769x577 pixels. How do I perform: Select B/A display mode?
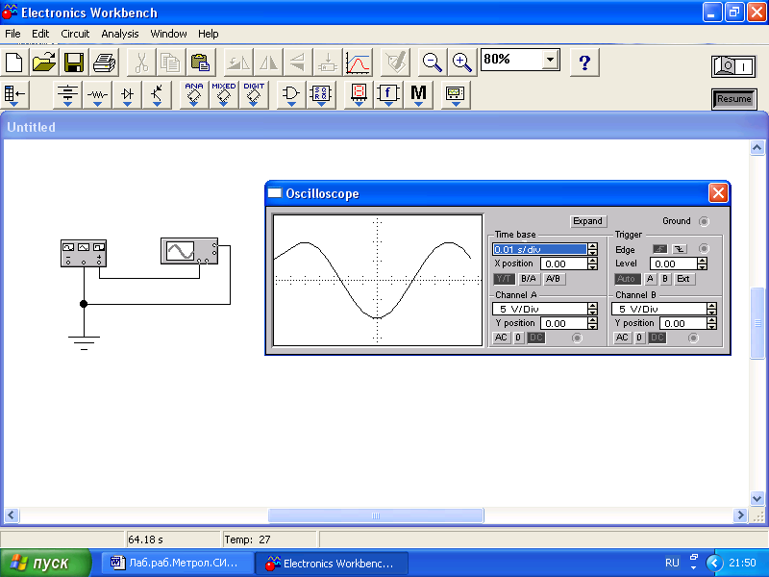528,279
